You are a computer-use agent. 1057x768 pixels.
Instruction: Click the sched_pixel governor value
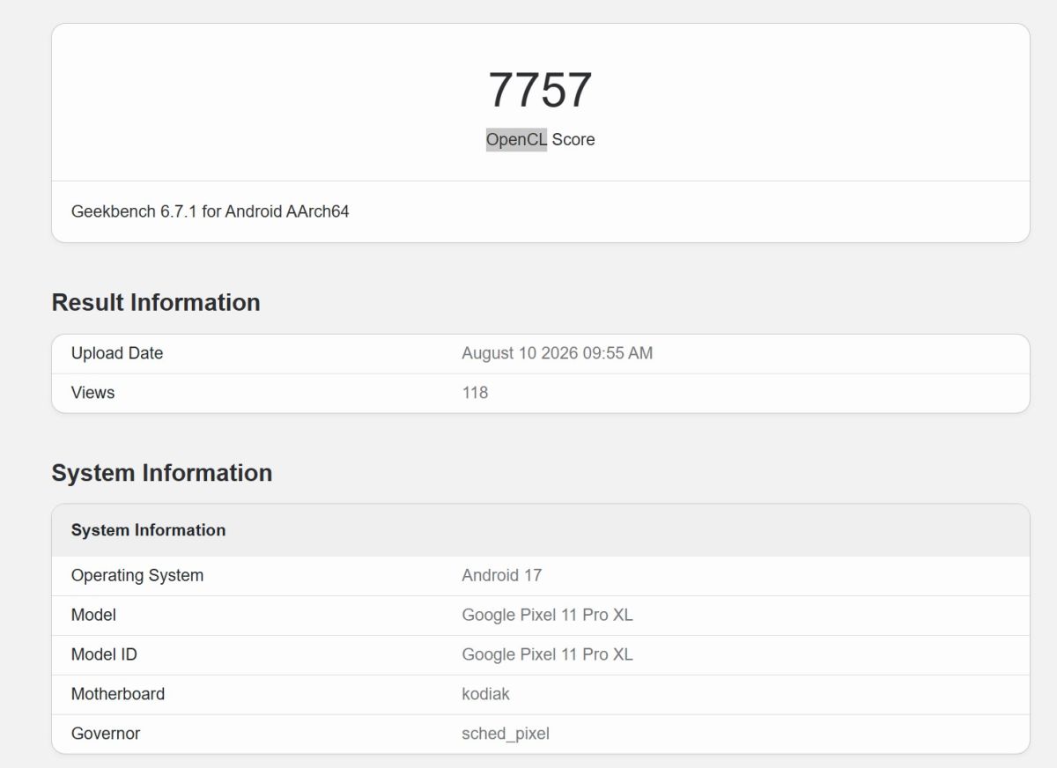point(506,734)
